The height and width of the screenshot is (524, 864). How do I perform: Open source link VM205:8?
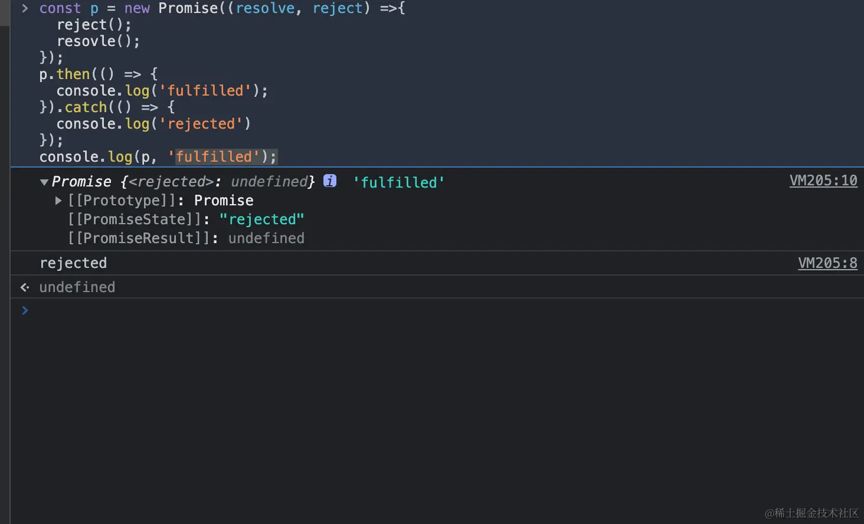point(827,263)
